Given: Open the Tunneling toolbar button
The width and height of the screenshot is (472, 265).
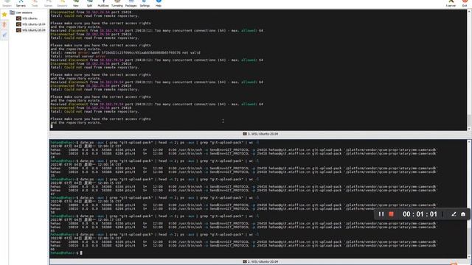Looking at the screenshot, I should 117,3.
